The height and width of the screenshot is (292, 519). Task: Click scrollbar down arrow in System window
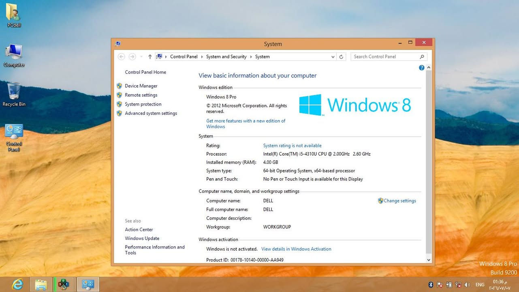429,260
